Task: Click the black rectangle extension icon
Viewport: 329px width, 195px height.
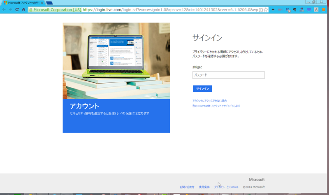Action: pyautogui.click(x=273, y=9)
